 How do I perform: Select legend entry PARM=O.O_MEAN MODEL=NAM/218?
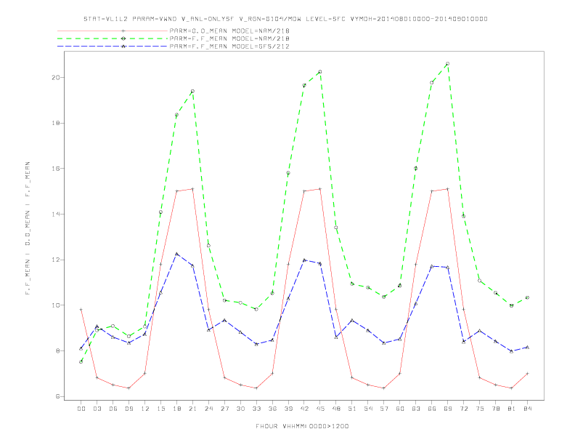229,31
